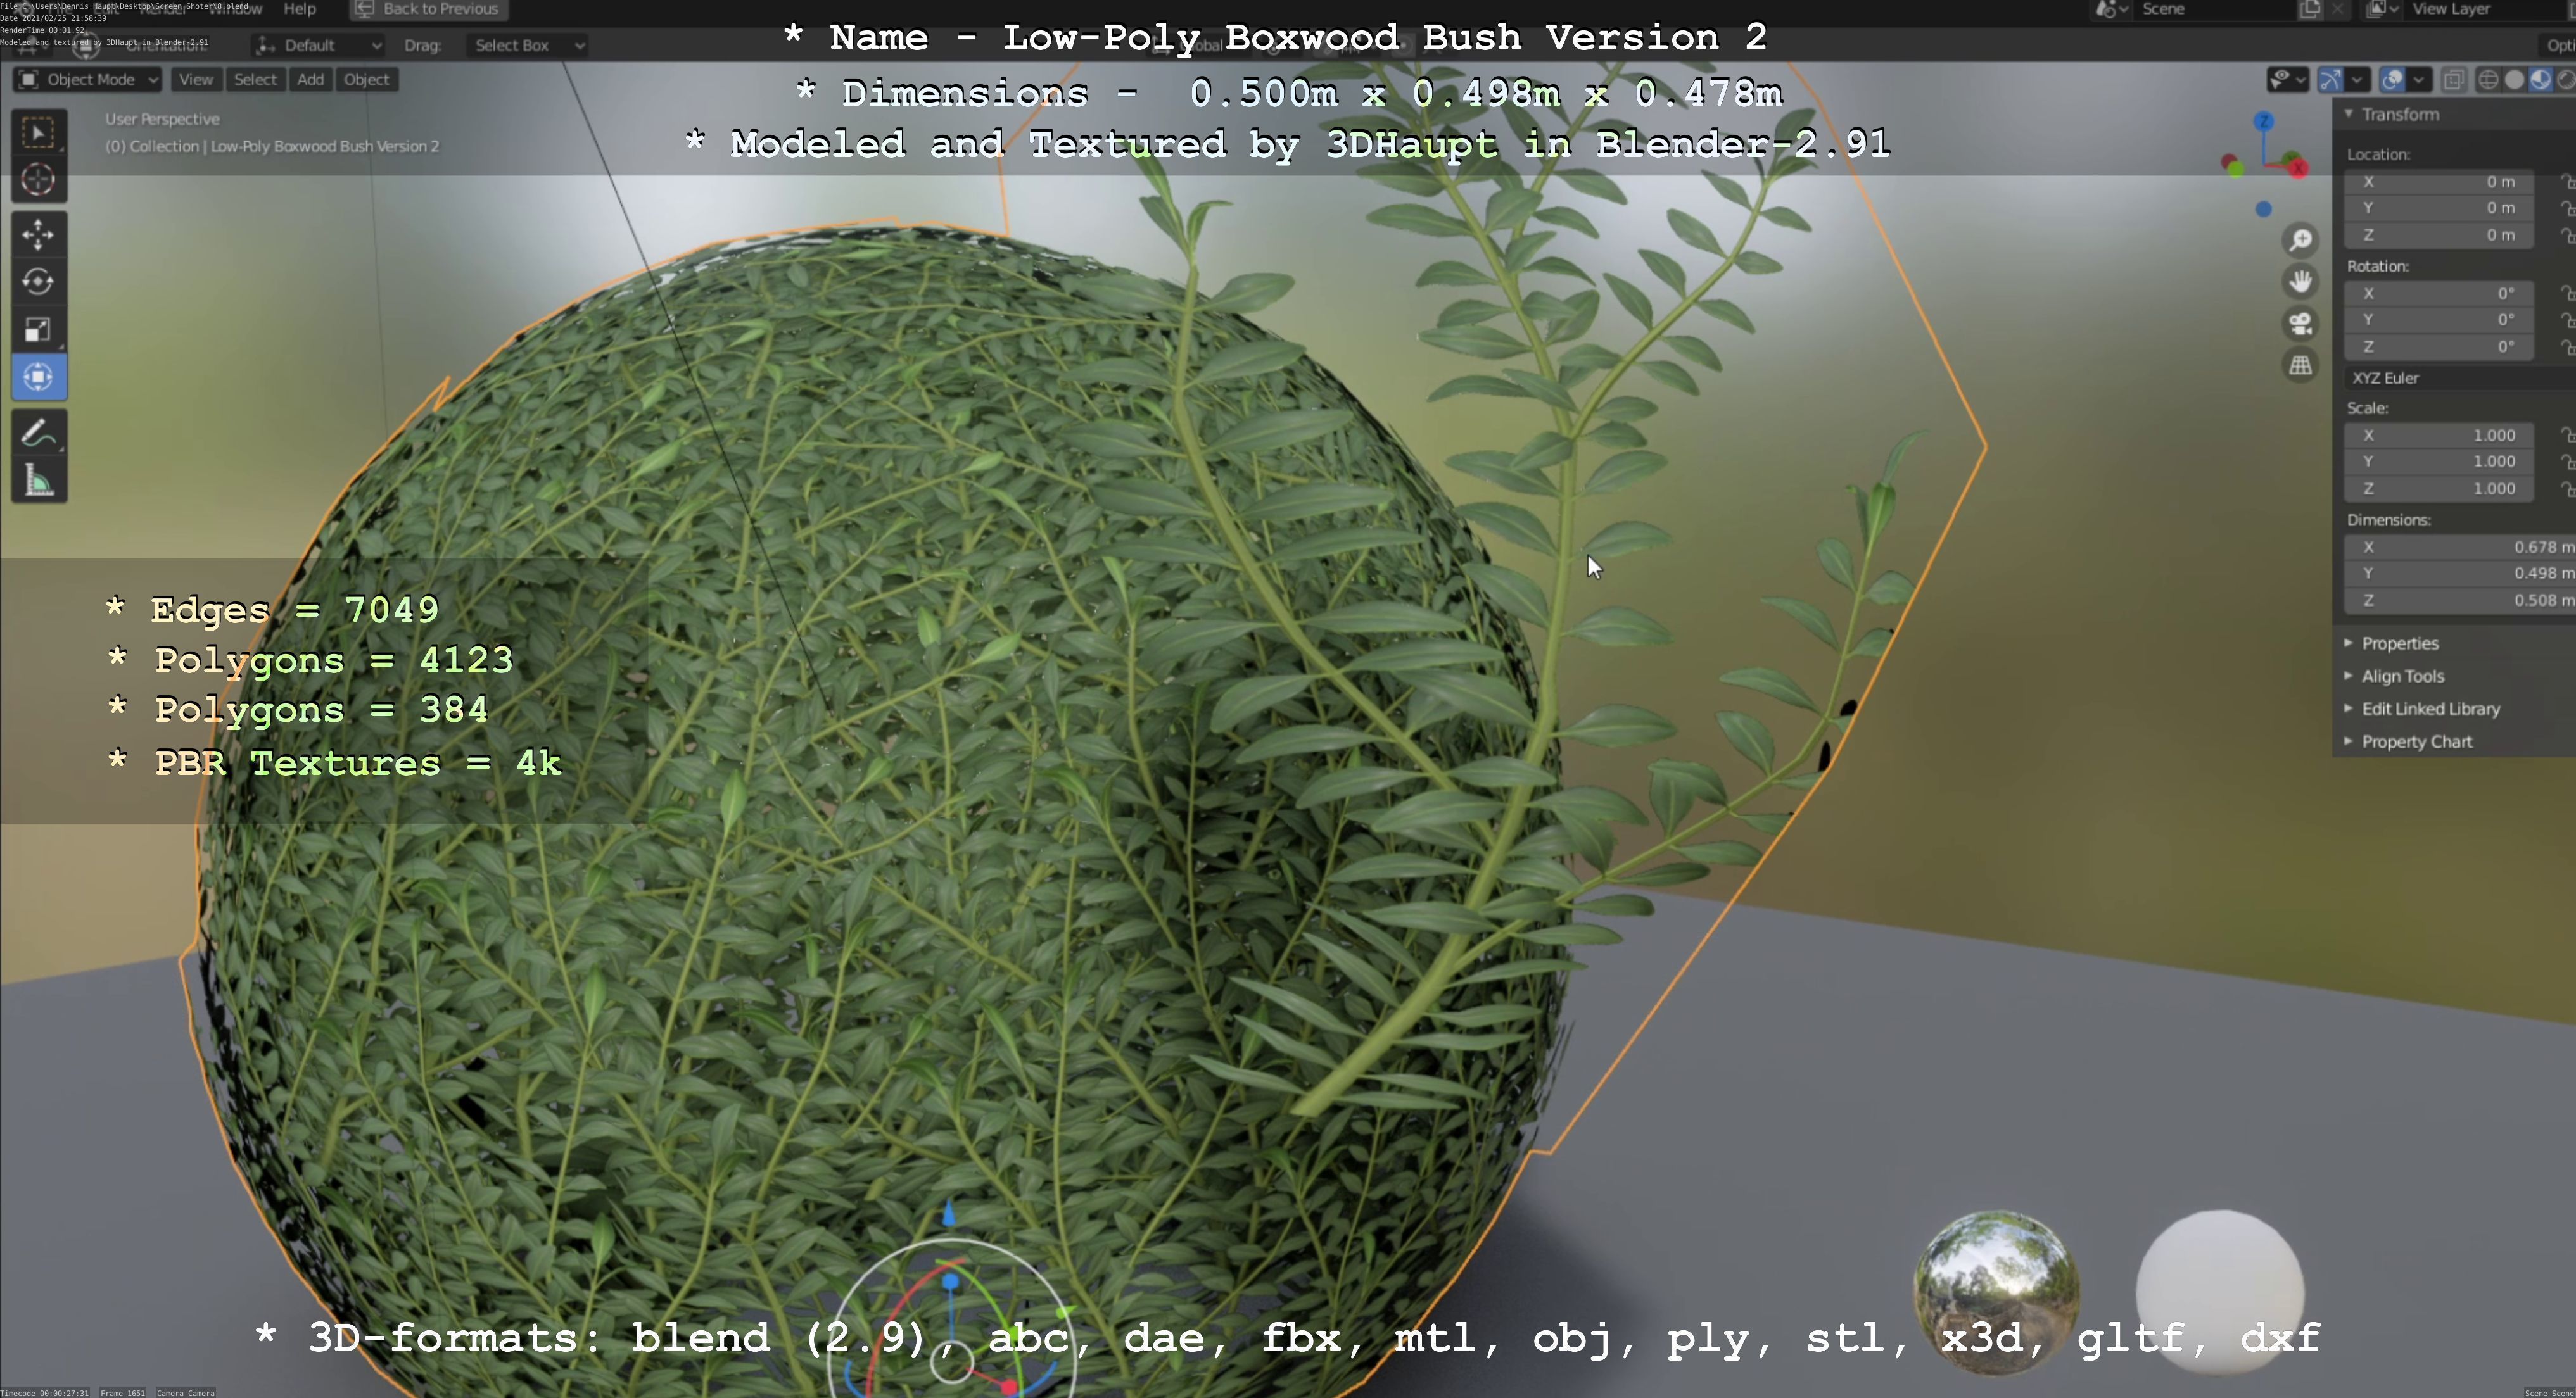Open the Drag Select Box dropdown
This screenshot has height=1398, width=2576.
pyautogui.click(x=527, y=45)
